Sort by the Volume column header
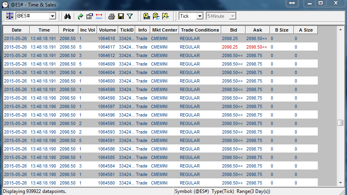This screenshot has width=347, height=195. (x=107, y=30)
